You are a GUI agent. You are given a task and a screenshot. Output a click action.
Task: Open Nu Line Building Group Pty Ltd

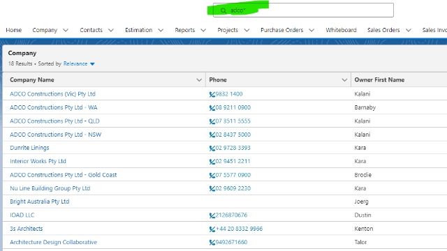[x=50, y=188]
